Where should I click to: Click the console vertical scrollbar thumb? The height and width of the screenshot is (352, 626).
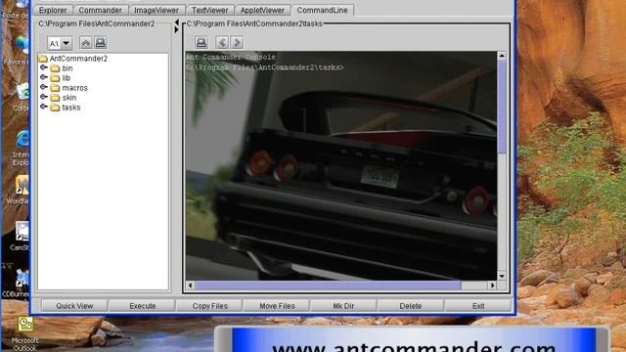[502, 107]
